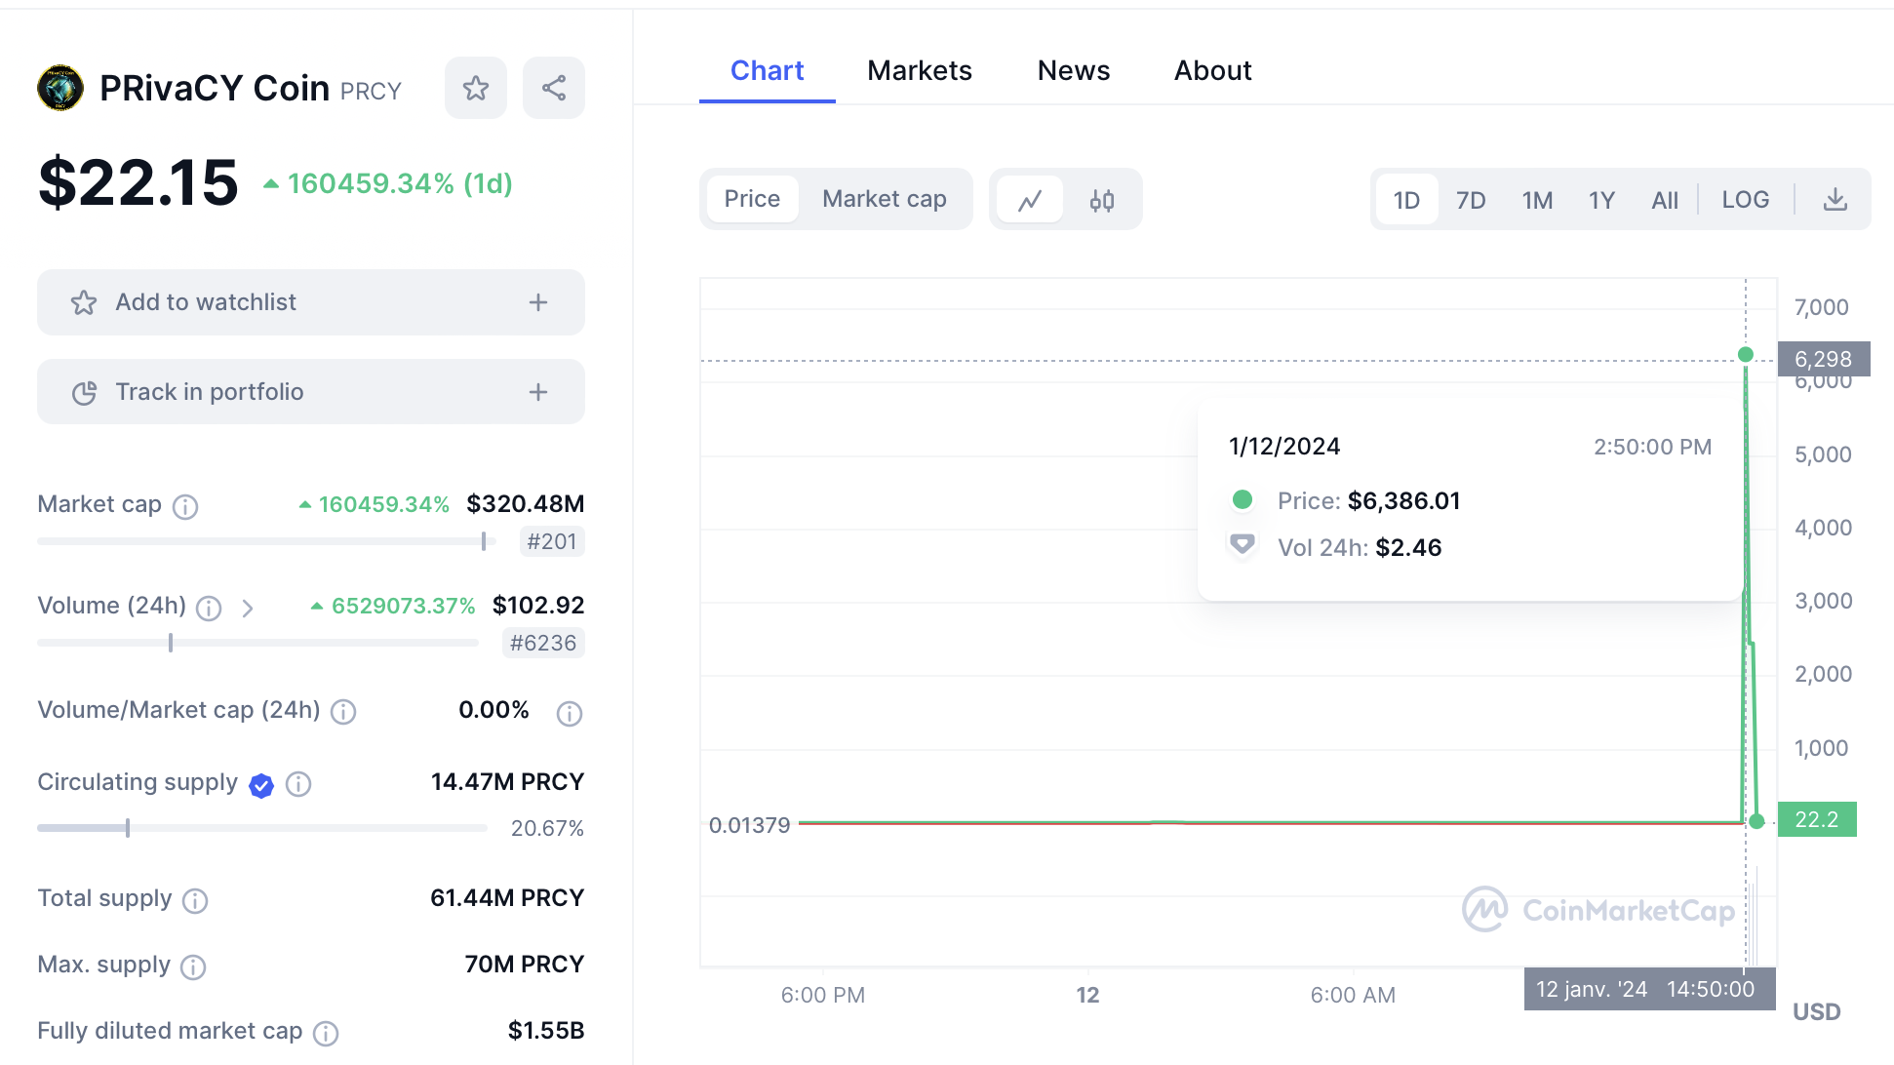Click the share icon next to coin name

pyautogui.click(x=554, y=88)
